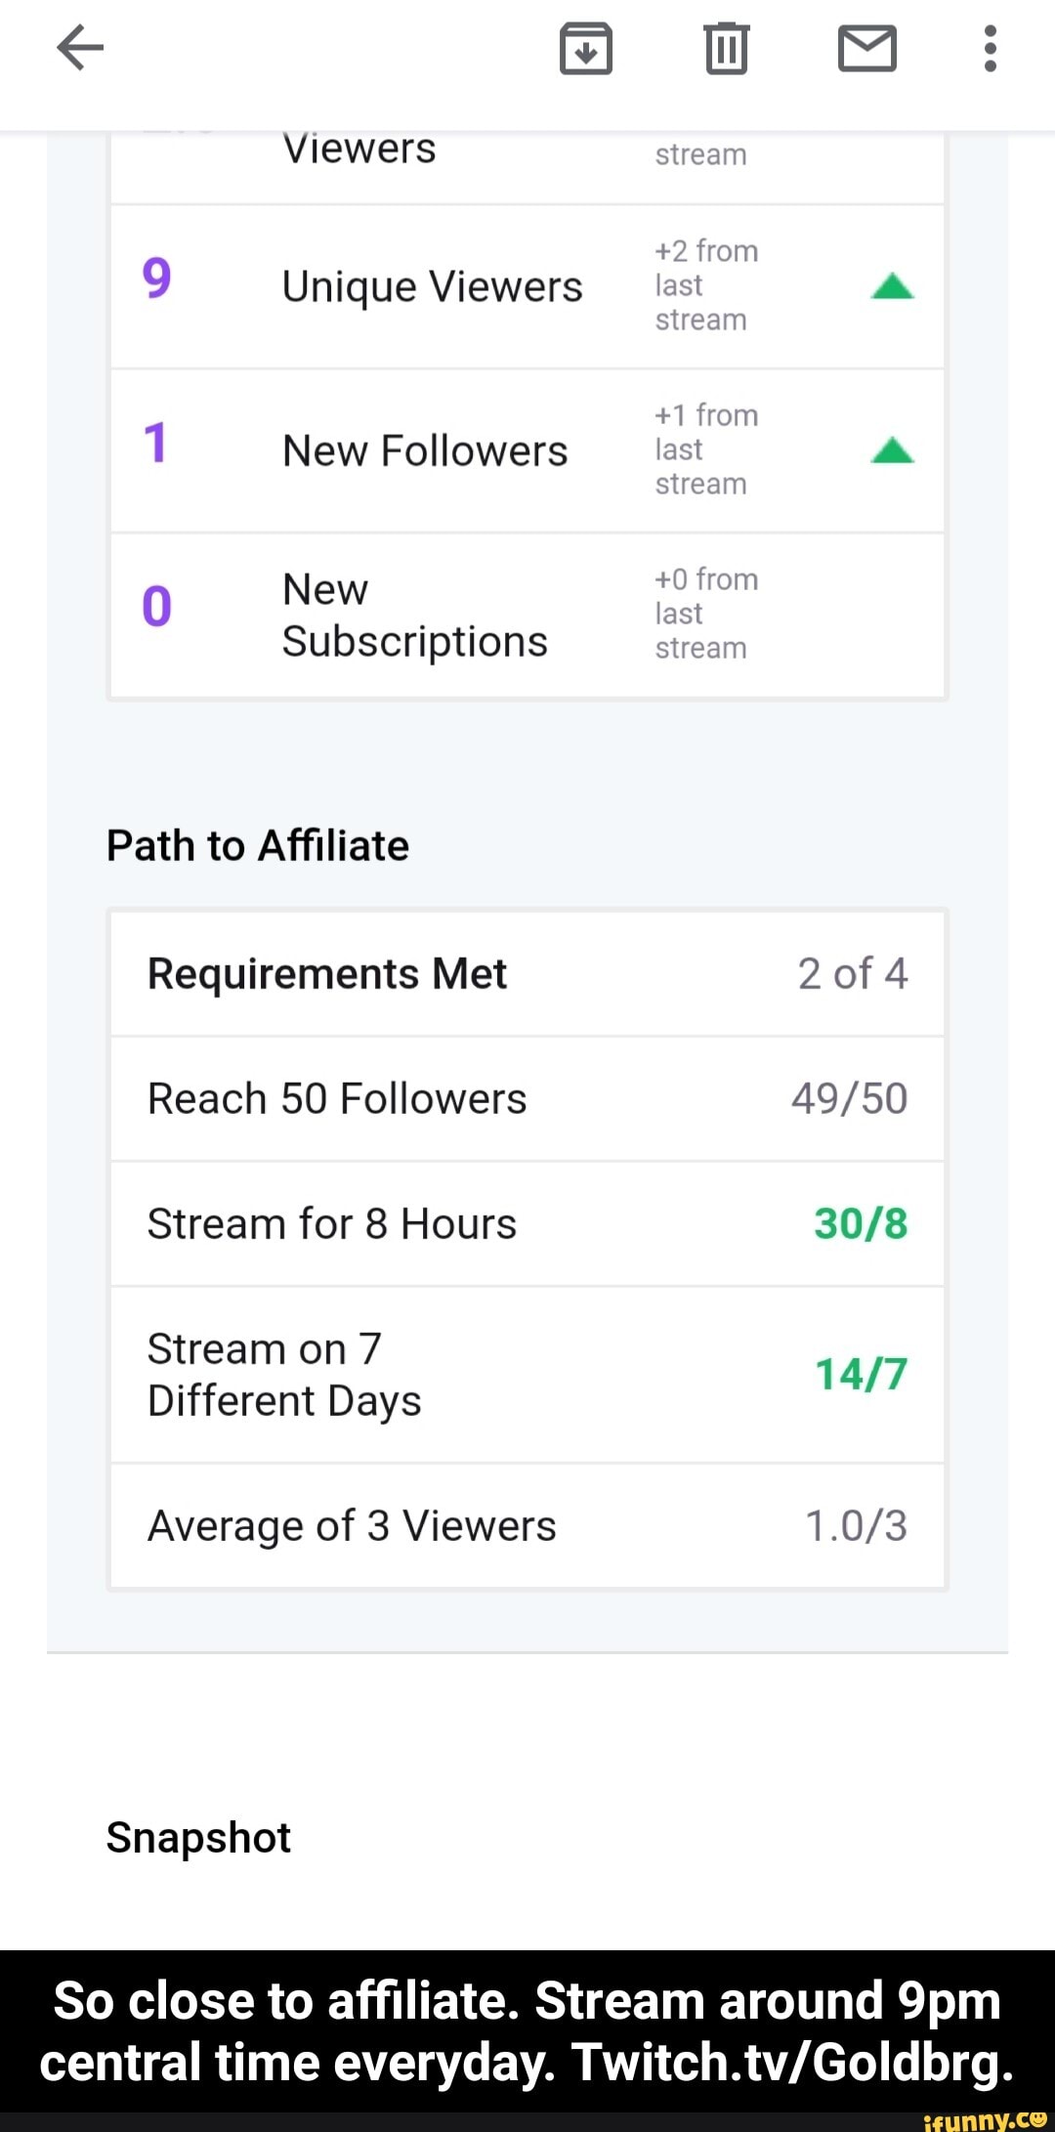Image resolution: width=1055 pixels, height=2132 pixels.
Task: Click the green up arrow beside Unique Viewers
Action: pyautogui.click(x=892, y=284)
